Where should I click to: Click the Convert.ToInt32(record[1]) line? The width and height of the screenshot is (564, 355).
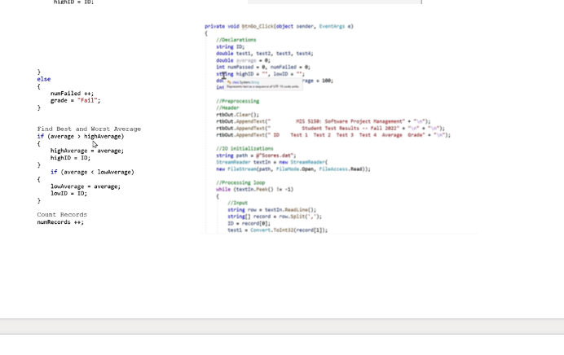click(277, 230)
